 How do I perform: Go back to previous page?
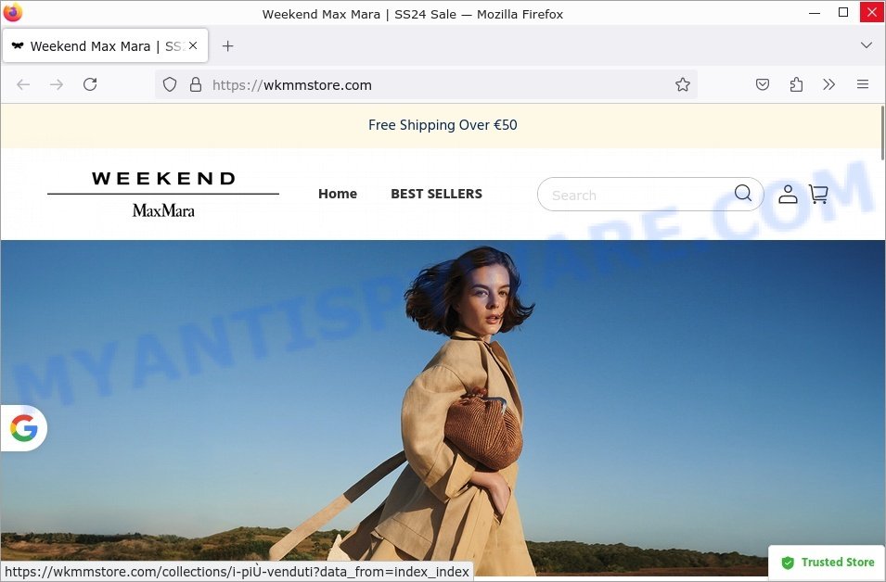[x=23, y=84]
